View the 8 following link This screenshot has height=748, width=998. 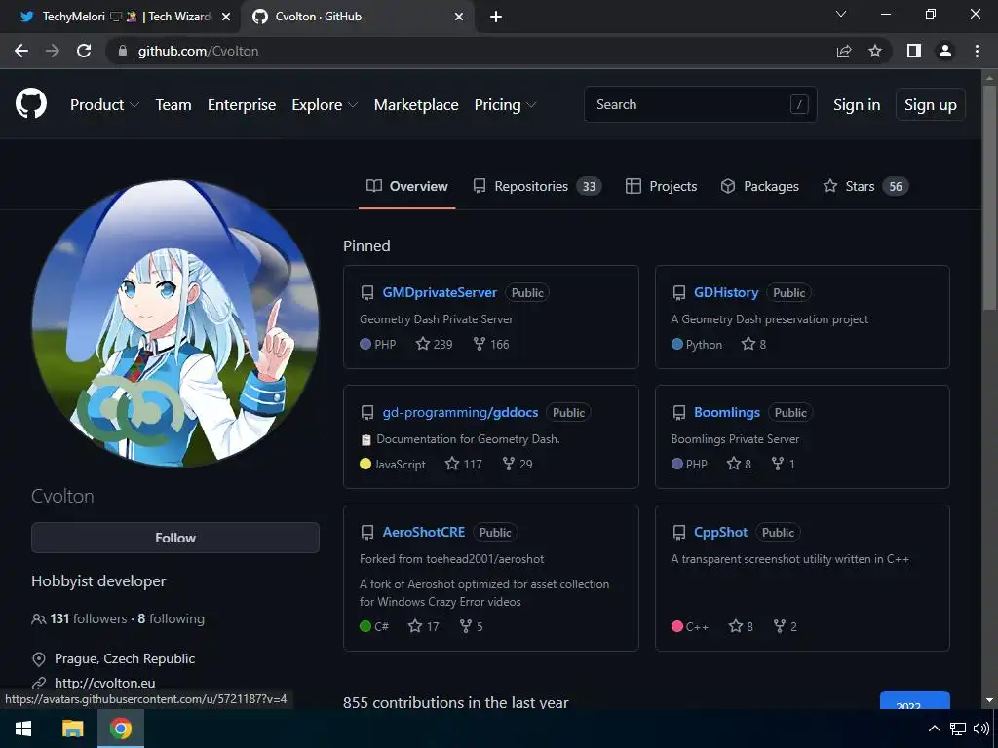click(x=172, y=618)
